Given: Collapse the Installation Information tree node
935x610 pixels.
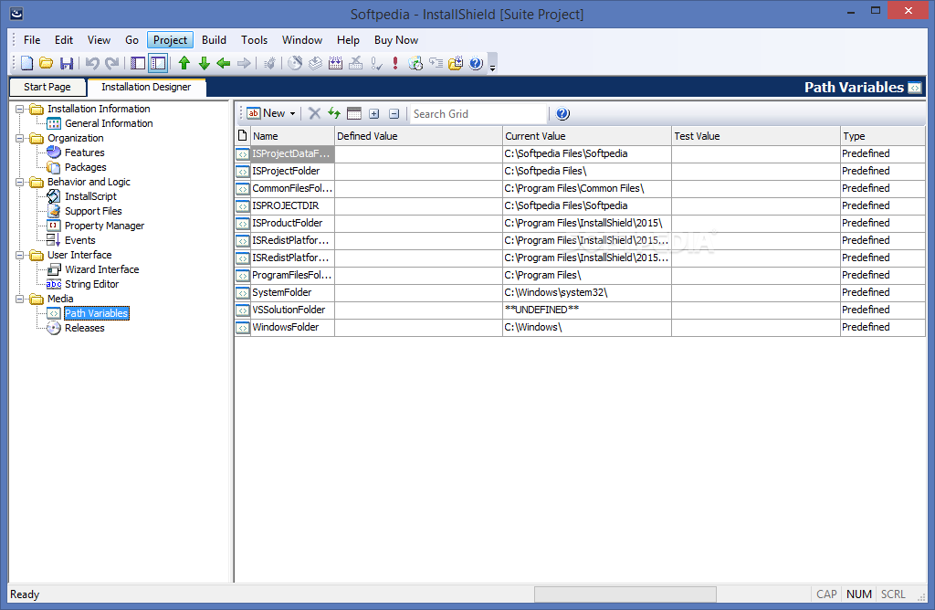Looking at the screenshot, I should click(20, 109).
